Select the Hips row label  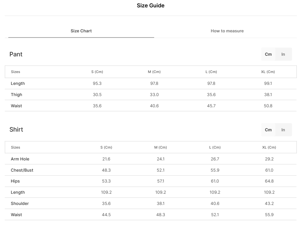(x=15, y=181)
